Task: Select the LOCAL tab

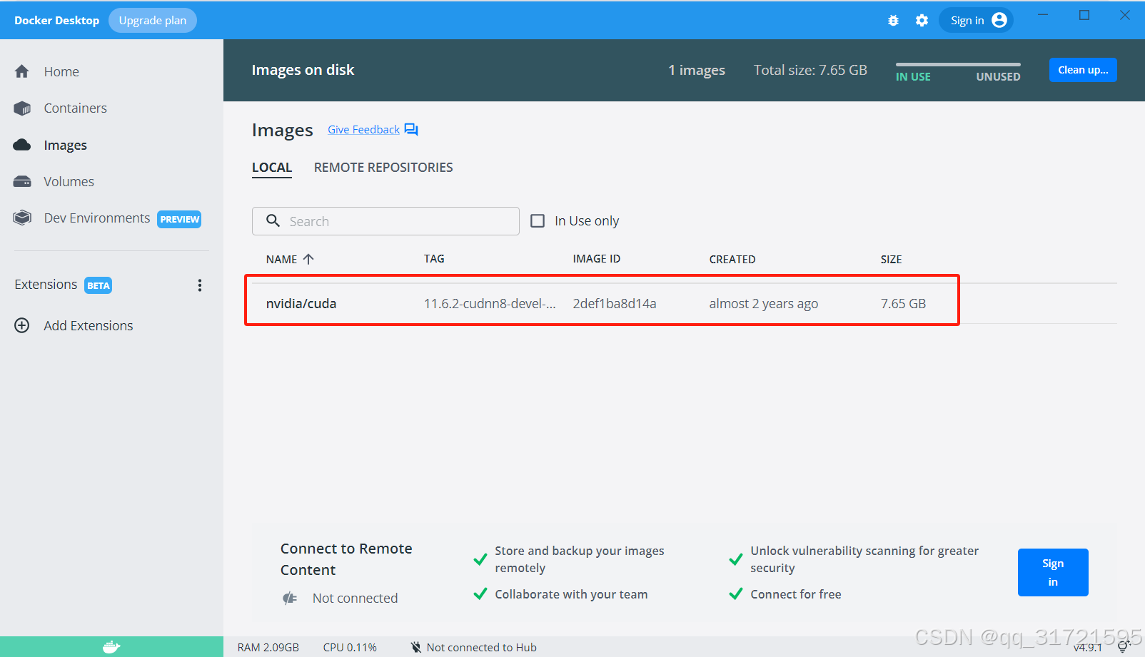Action: (272, 168)
